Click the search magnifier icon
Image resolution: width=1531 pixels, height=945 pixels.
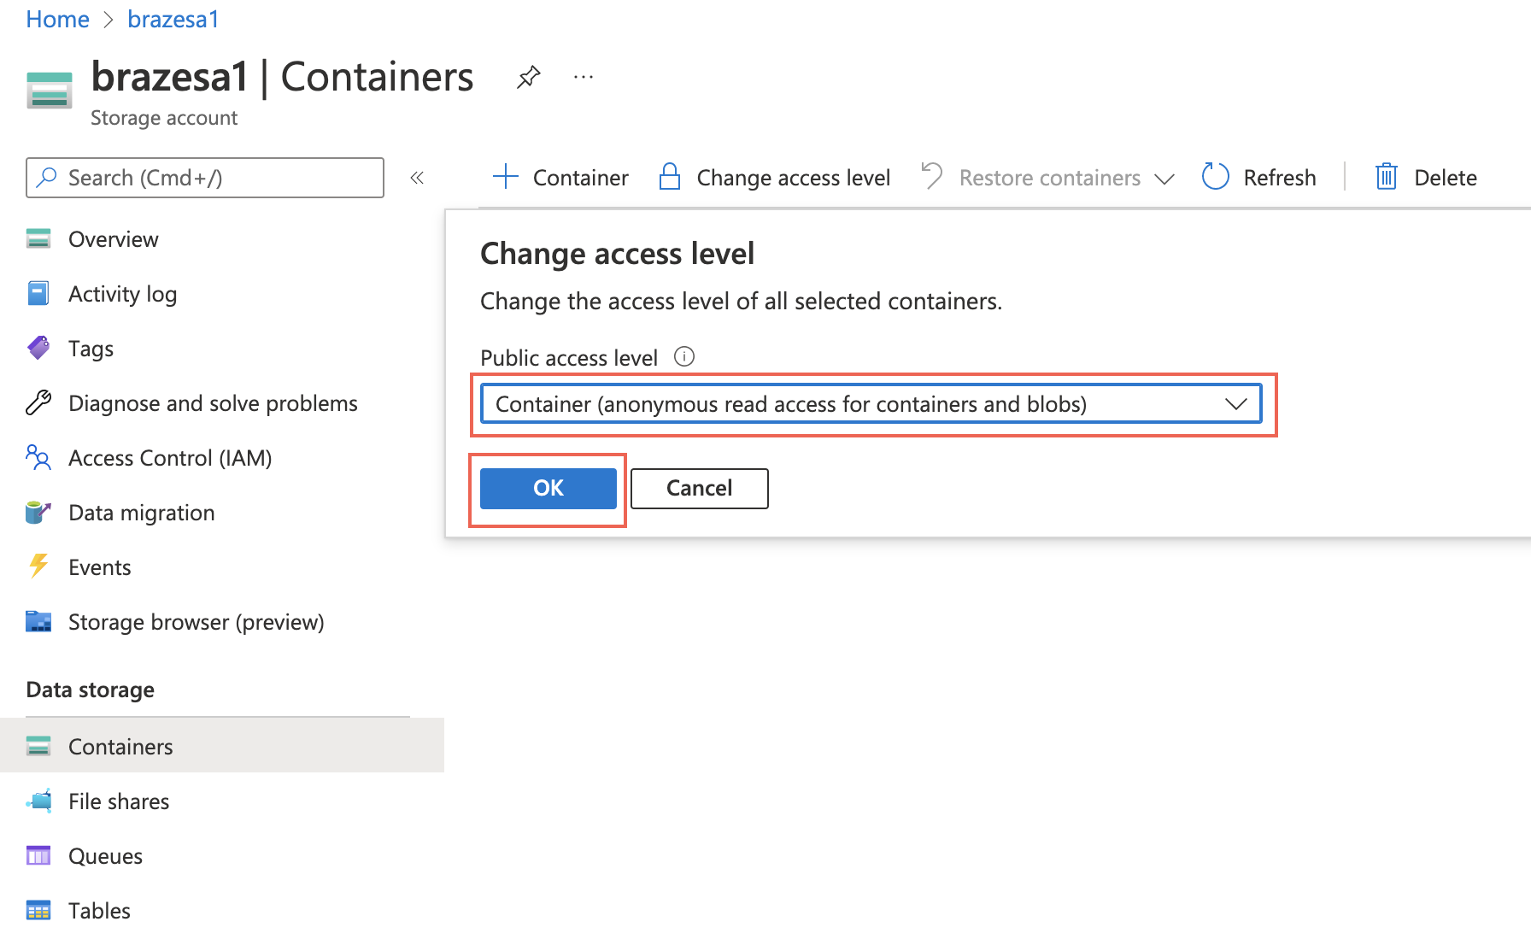47,177
